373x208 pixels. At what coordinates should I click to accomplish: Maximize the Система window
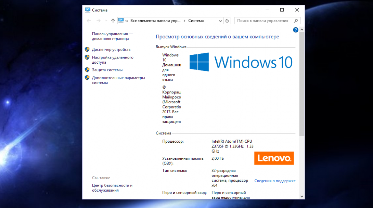(282, 10)
